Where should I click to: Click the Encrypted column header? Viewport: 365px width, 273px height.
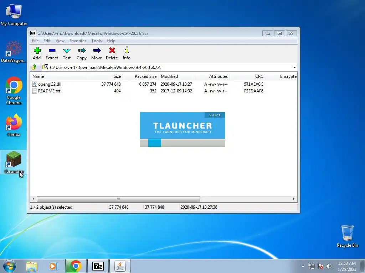point(281,76)
